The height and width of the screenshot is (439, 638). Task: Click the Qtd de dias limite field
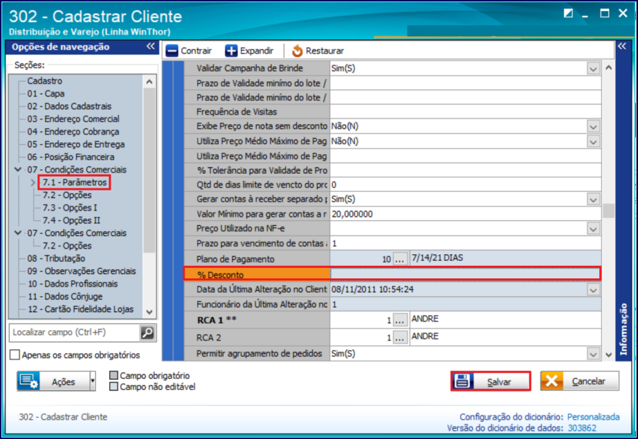pos(466,184)
